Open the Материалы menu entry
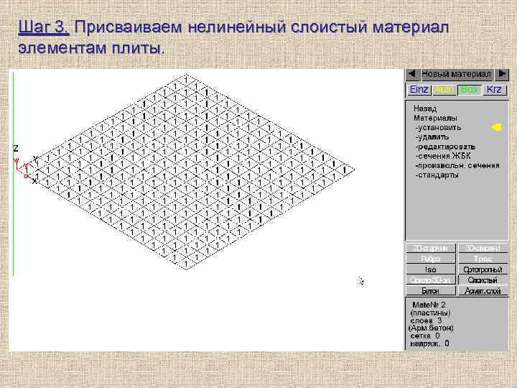 click(x=435, y=118)
